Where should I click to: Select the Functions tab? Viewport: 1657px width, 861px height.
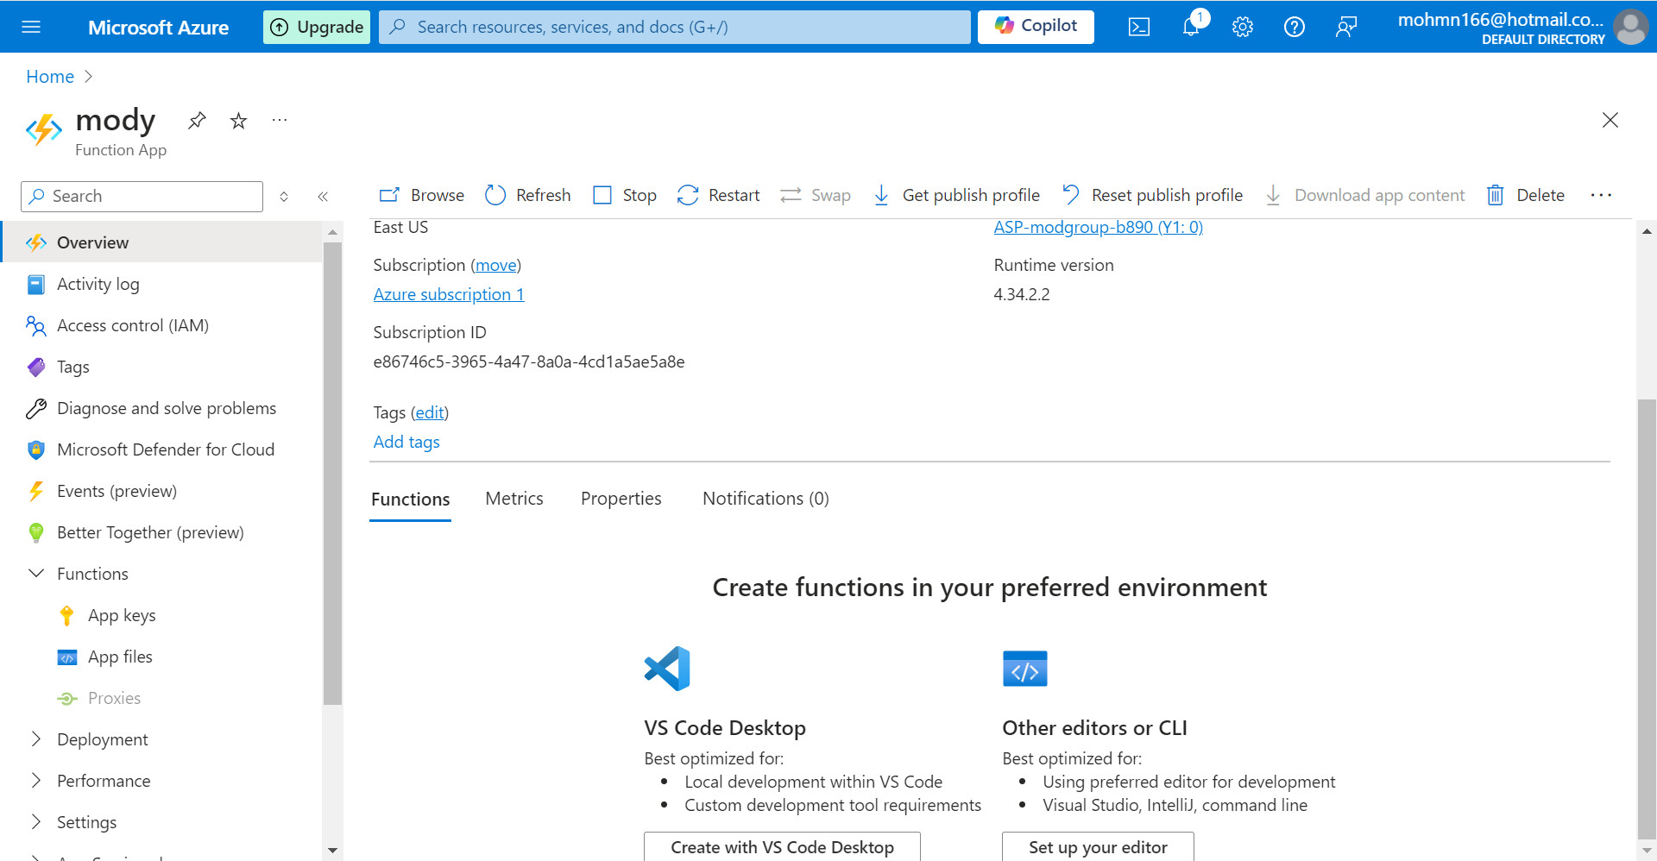click(x=411, y=499)
